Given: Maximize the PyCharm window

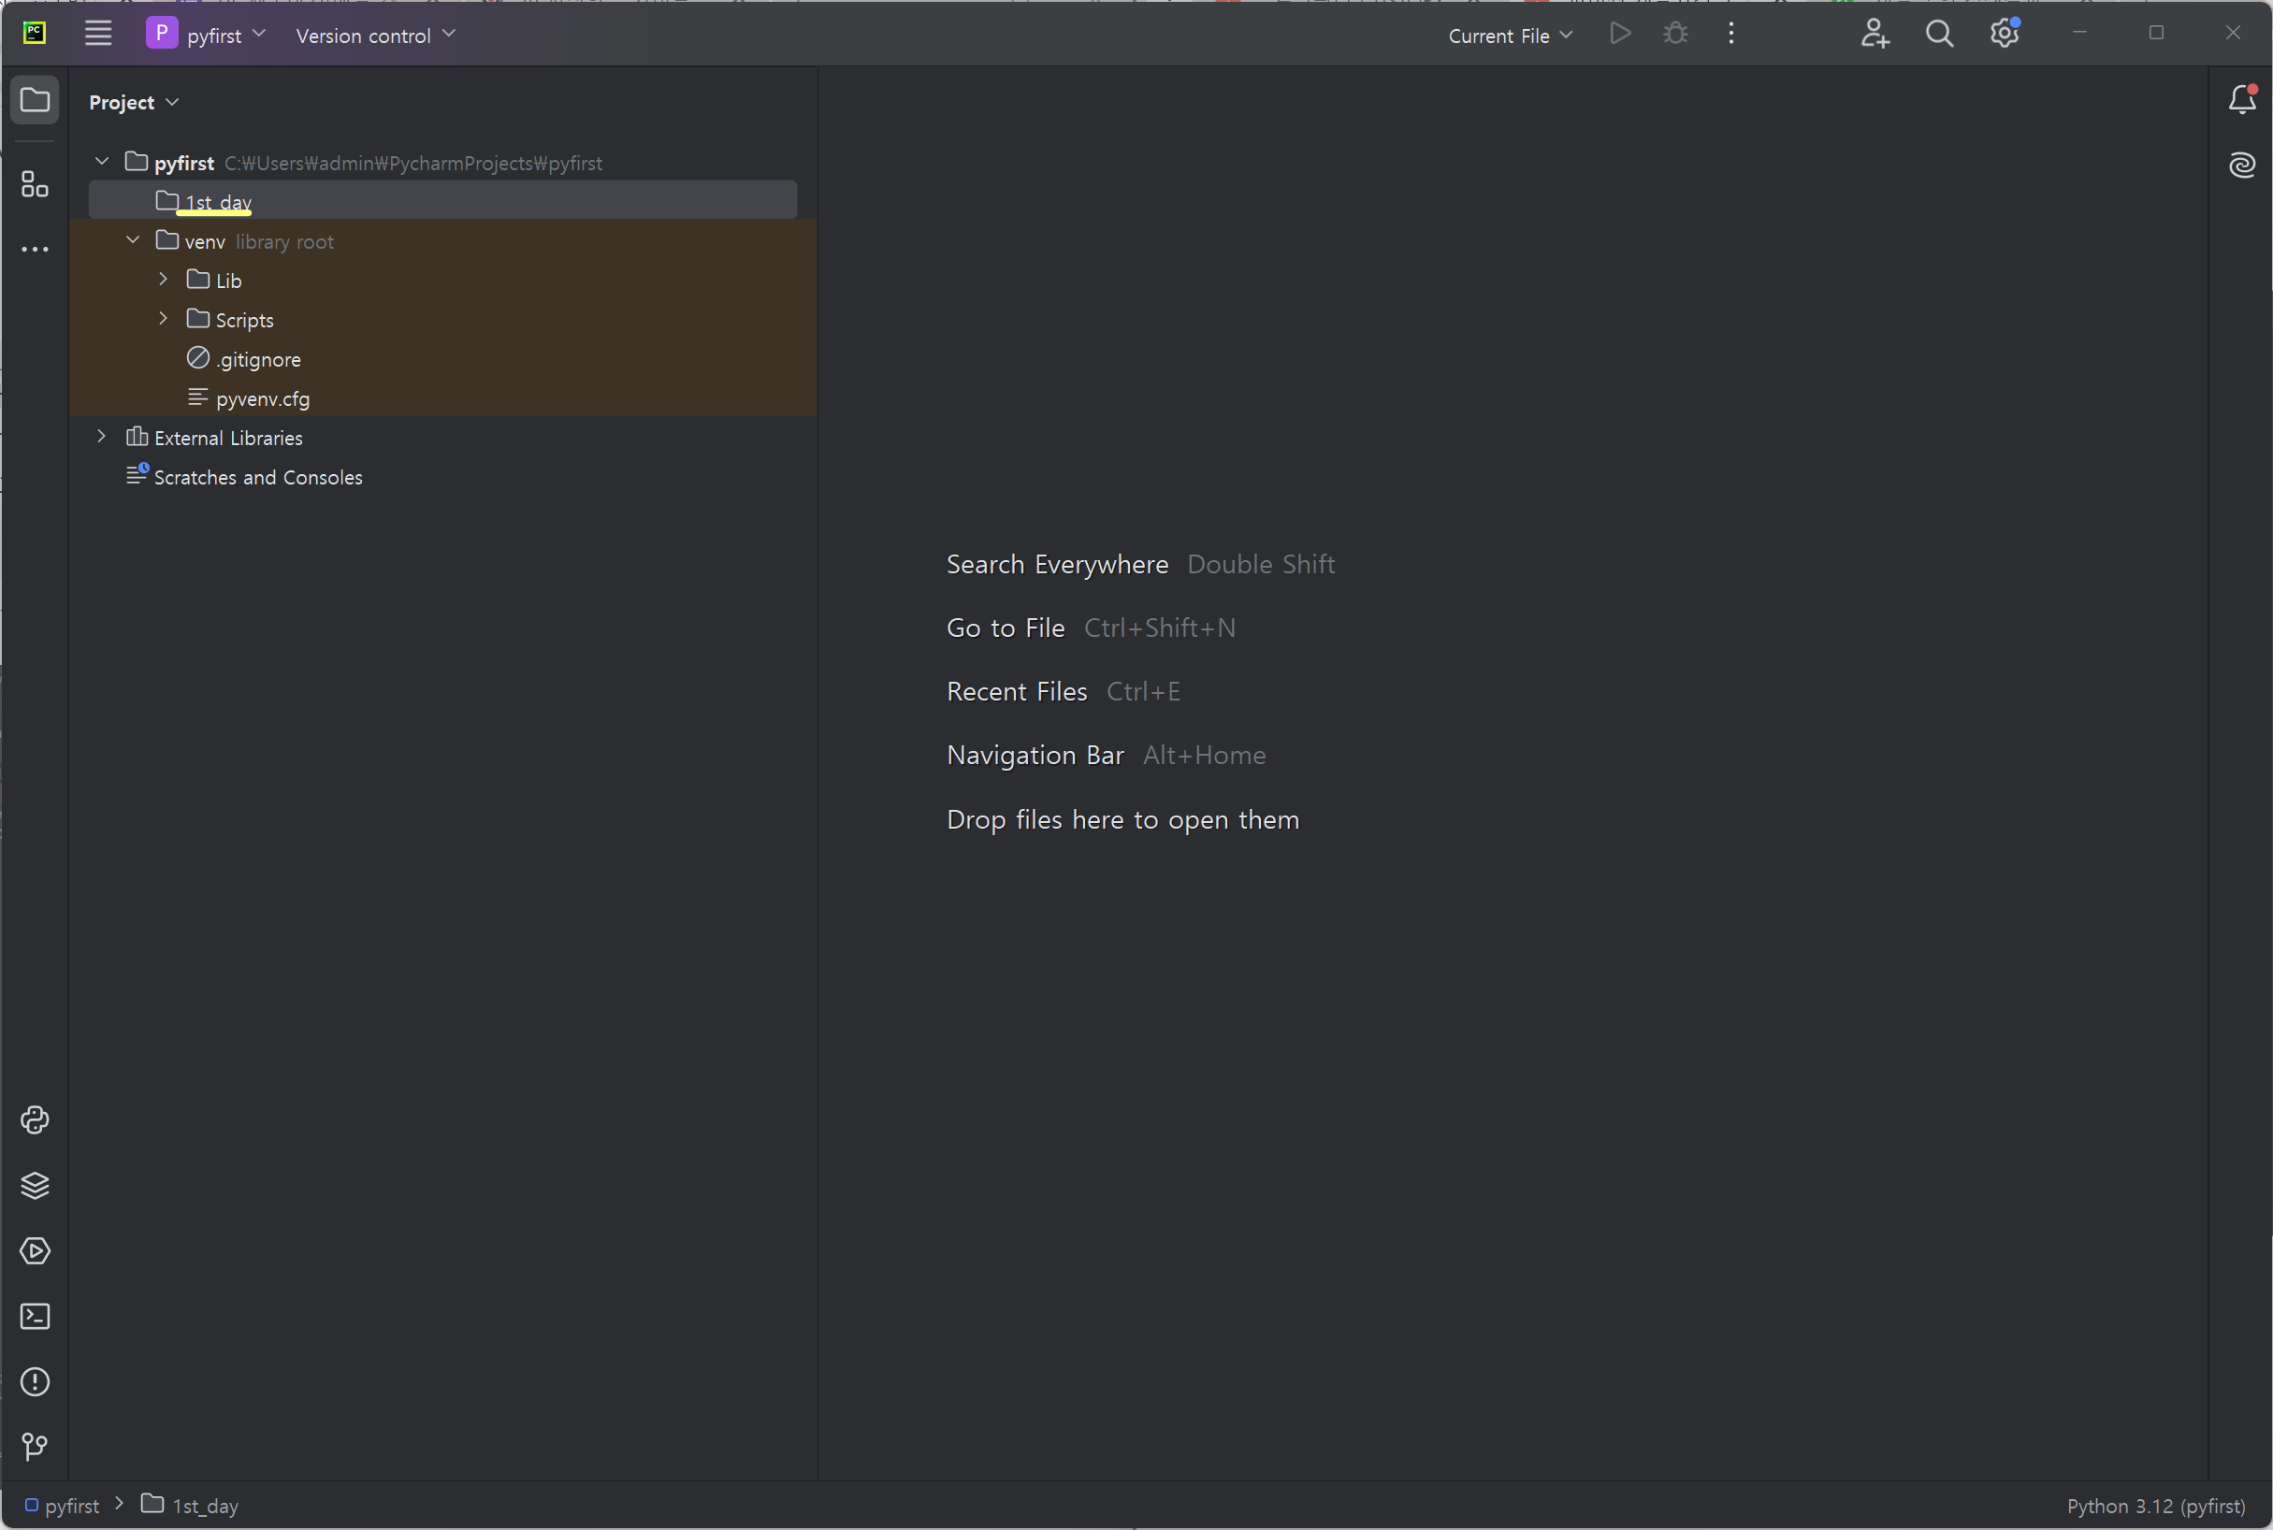Looking at the screenshot, I should (2156, 33).
